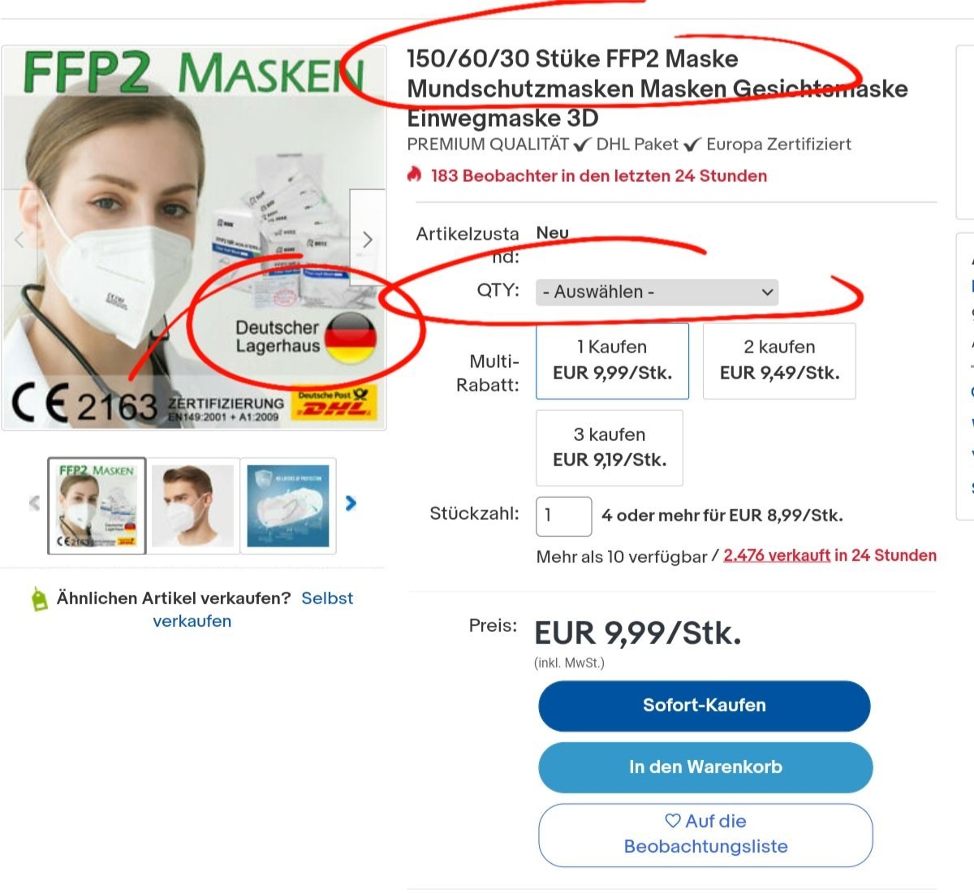Click the DHL logo in product image

point(334,404)
